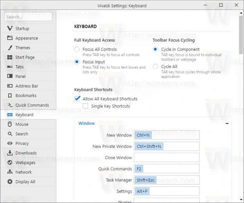The width and height of the screenshot is (244, 203).
Task: Click the empty Close Window shortcut field
Action: (167, 157)
